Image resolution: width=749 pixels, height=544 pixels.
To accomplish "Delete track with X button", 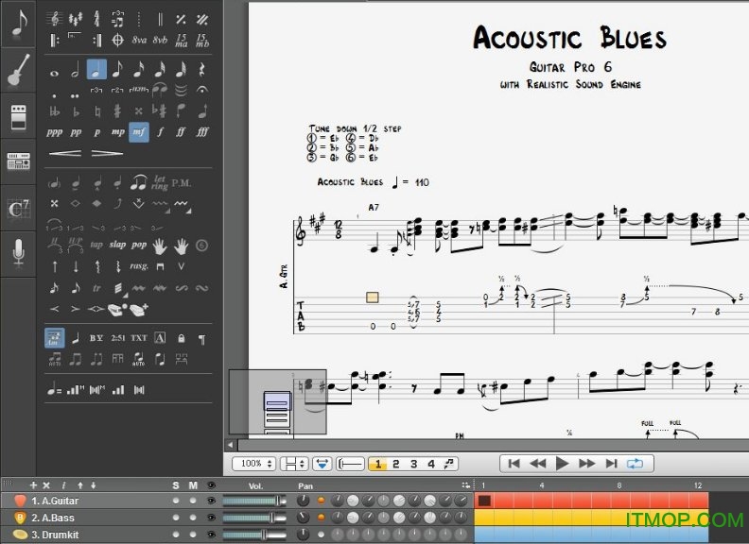I will pos(46,485).
